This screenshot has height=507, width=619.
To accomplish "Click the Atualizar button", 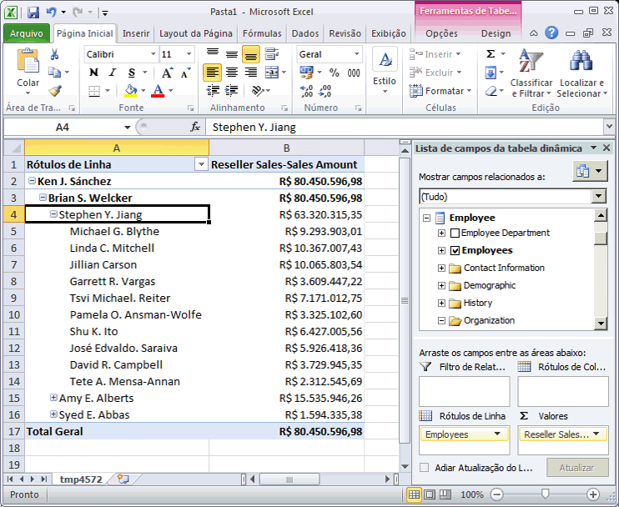I will tap(576, 468).
